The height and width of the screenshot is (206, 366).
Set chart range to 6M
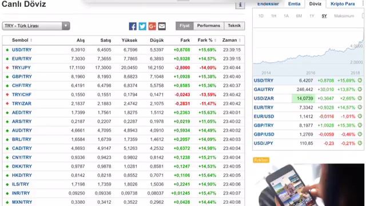(x=299, y=16)
